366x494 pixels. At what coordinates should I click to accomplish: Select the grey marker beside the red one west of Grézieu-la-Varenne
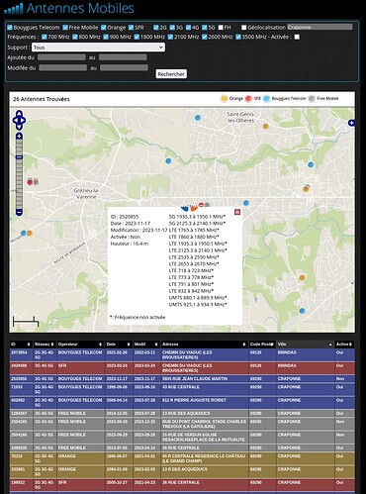[x=36, y=182]
